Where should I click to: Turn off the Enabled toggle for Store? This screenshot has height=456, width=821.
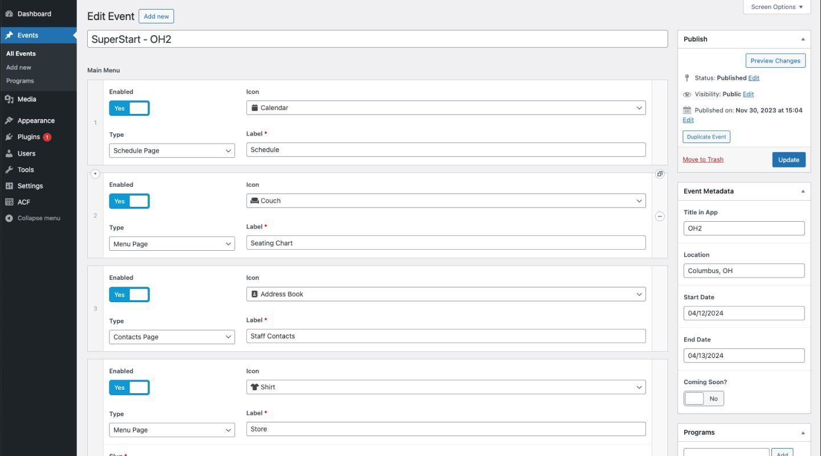pyautogui.click(x=129, y=387)
